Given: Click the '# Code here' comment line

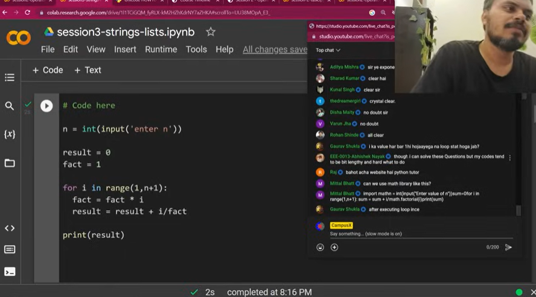Looking at the screenshot, I should point(89,106).
